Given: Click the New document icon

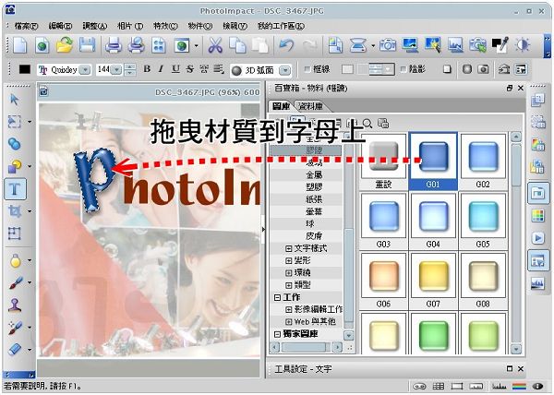Looking at the screenshot, I should pyautogui.click(x=19, y=46).
